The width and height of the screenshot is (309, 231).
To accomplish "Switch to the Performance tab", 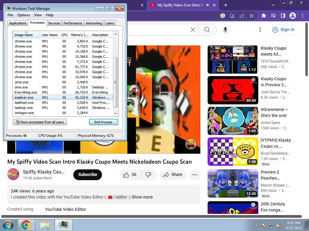I will click(x=73, y=23).
